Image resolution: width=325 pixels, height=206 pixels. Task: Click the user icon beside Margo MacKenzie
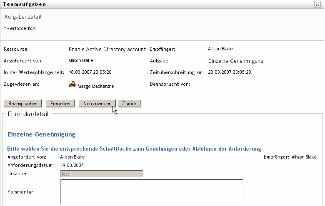(72, 84)
